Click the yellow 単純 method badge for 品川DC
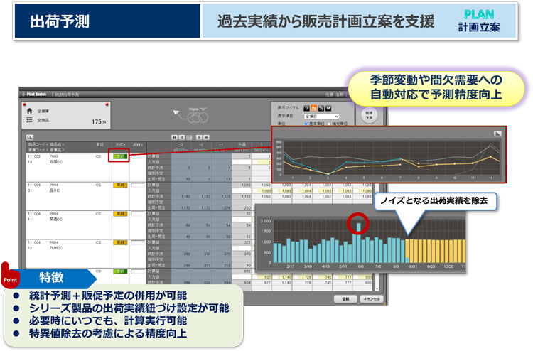Screen dimensions: 533x351 point(120,185)
